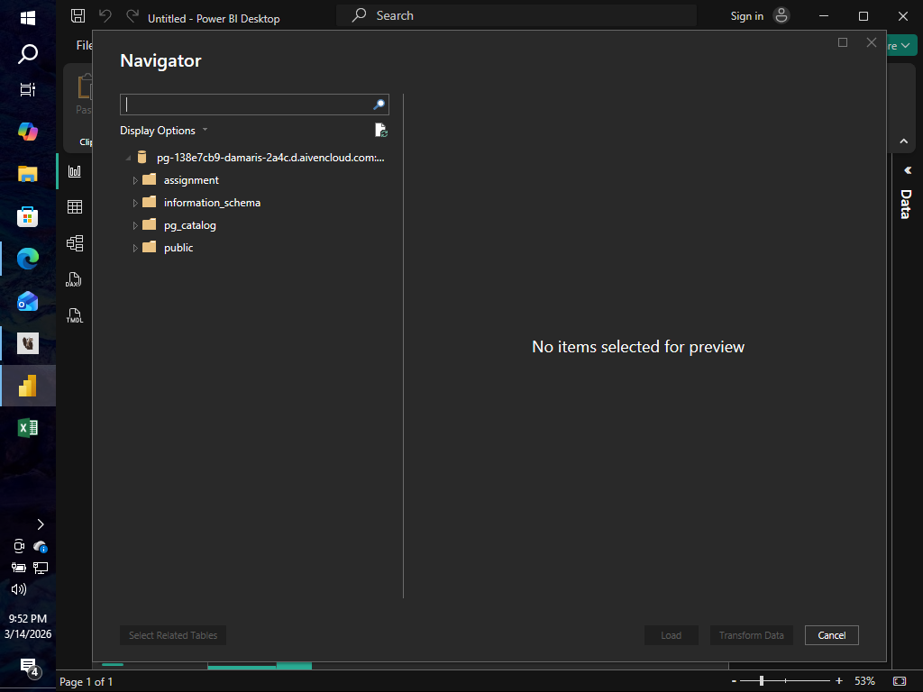
Task: Expand the assignment schema folder
Action: [135, 180]
